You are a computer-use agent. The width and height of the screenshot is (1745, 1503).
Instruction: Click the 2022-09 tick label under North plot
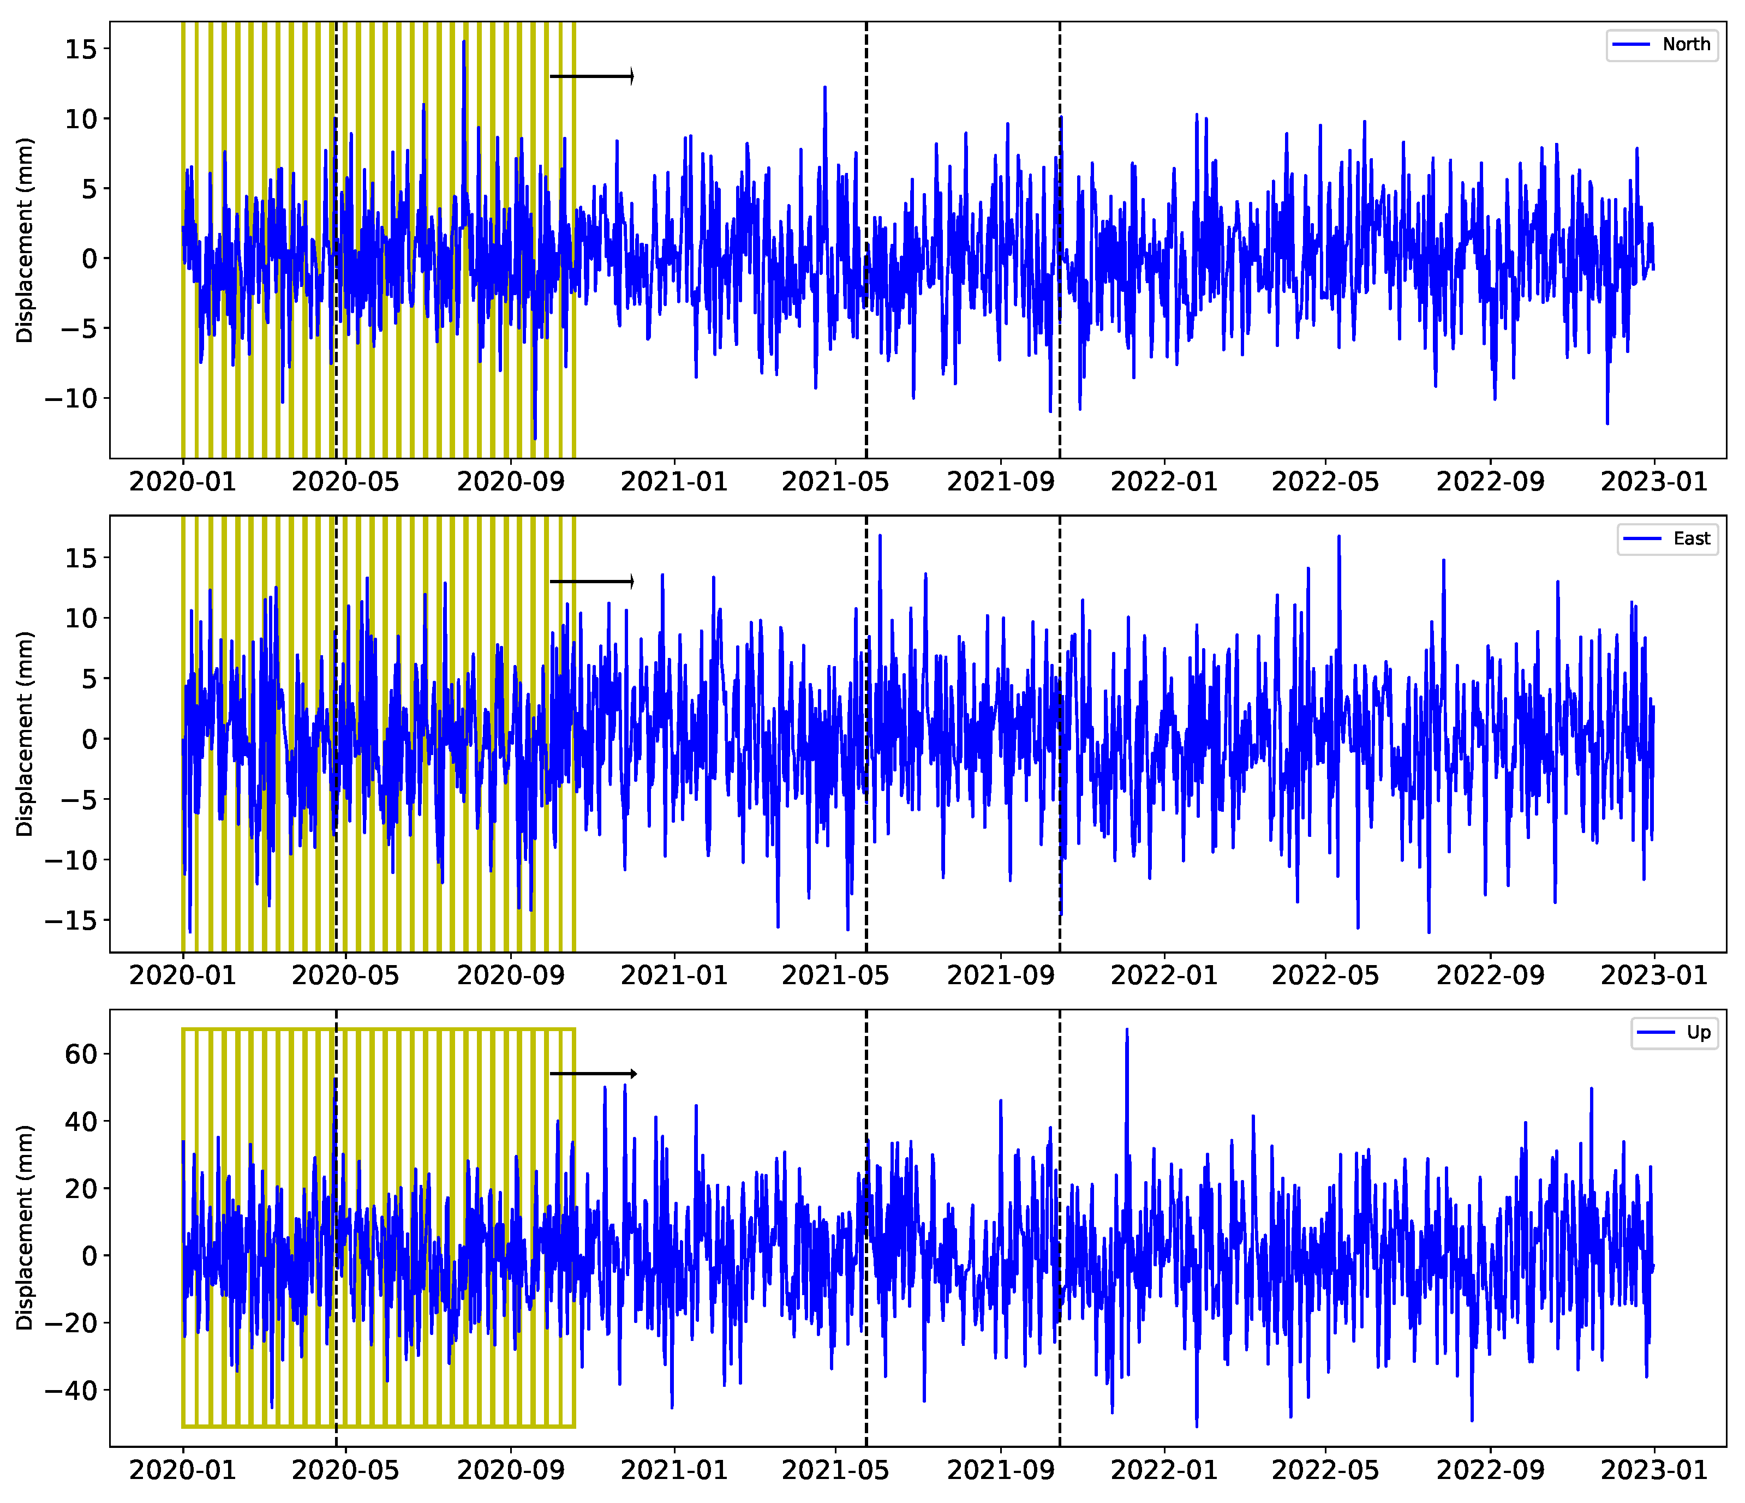tap(1491, 482)
